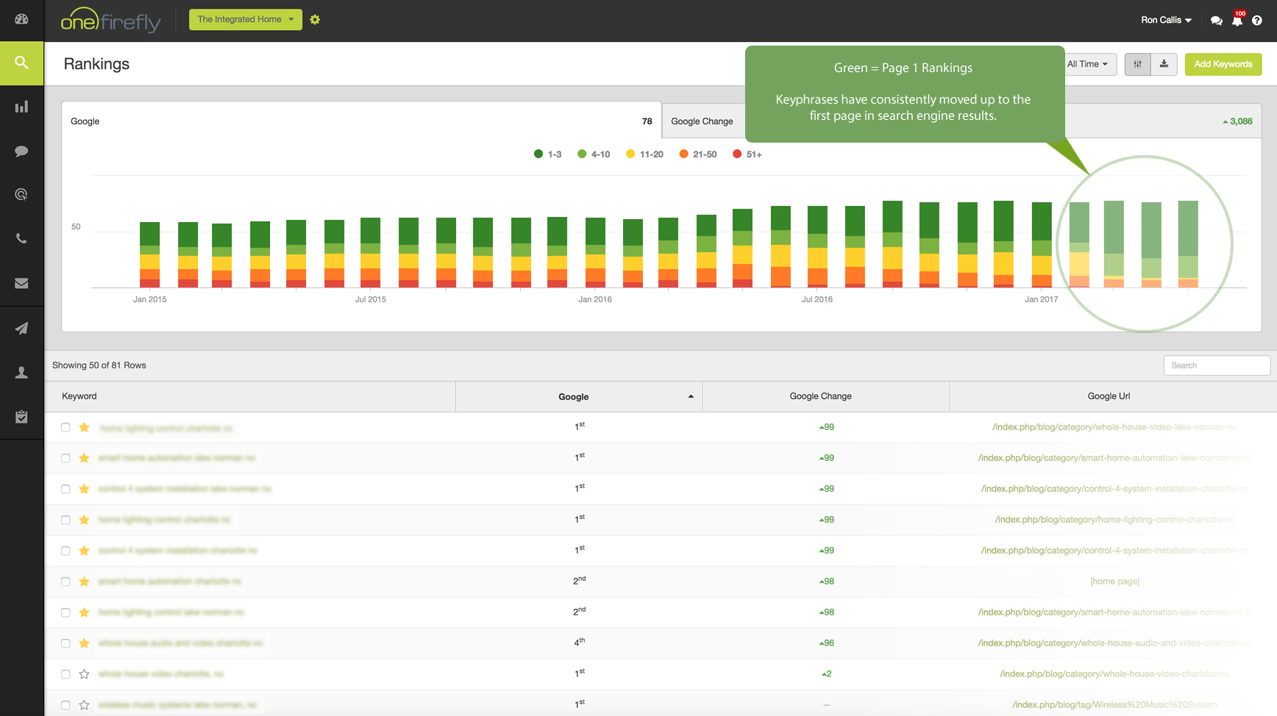Screen dimensions: 1277x716
Task: Open the phone calls sidebar icon
Action: point(21,239)
